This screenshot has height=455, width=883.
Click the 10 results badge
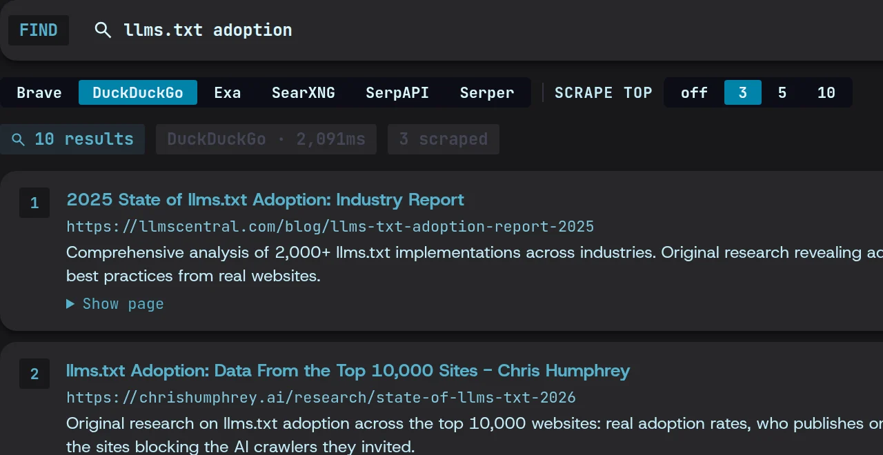tap(72, 139)
